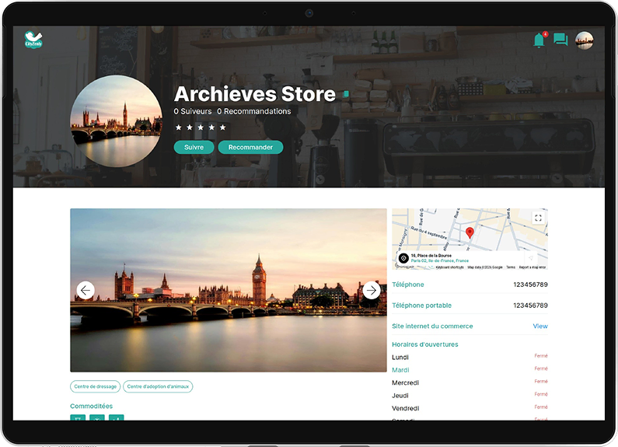Click the Horaires d'ouvertures heading
The width and height of the screenshot is (618, 447).
point(425,344)
